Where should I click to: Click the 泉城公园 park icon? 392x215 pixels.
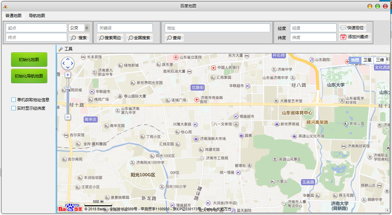click(345, 124)
